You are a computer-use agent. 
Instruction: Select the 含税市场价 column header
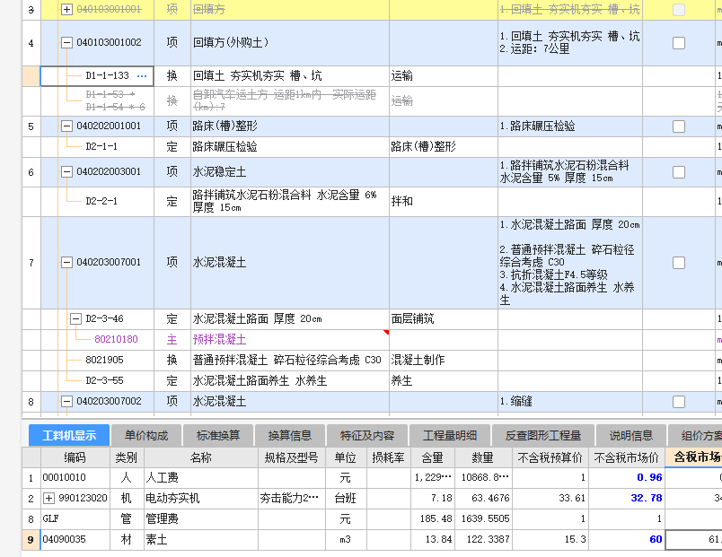coord(694,457)
